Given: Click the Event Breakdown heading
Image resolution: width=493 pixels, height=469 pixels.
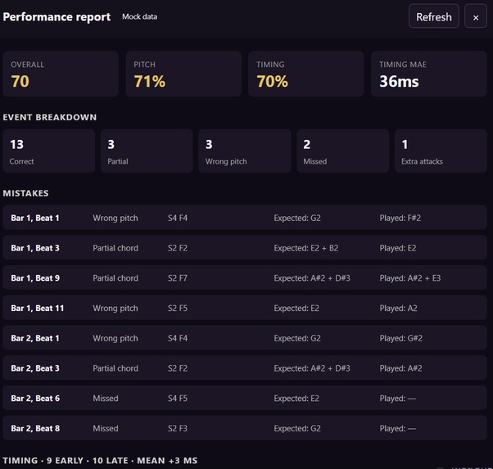Looking at the screenshot, I should pyautogui.click(x=50, y=117).
